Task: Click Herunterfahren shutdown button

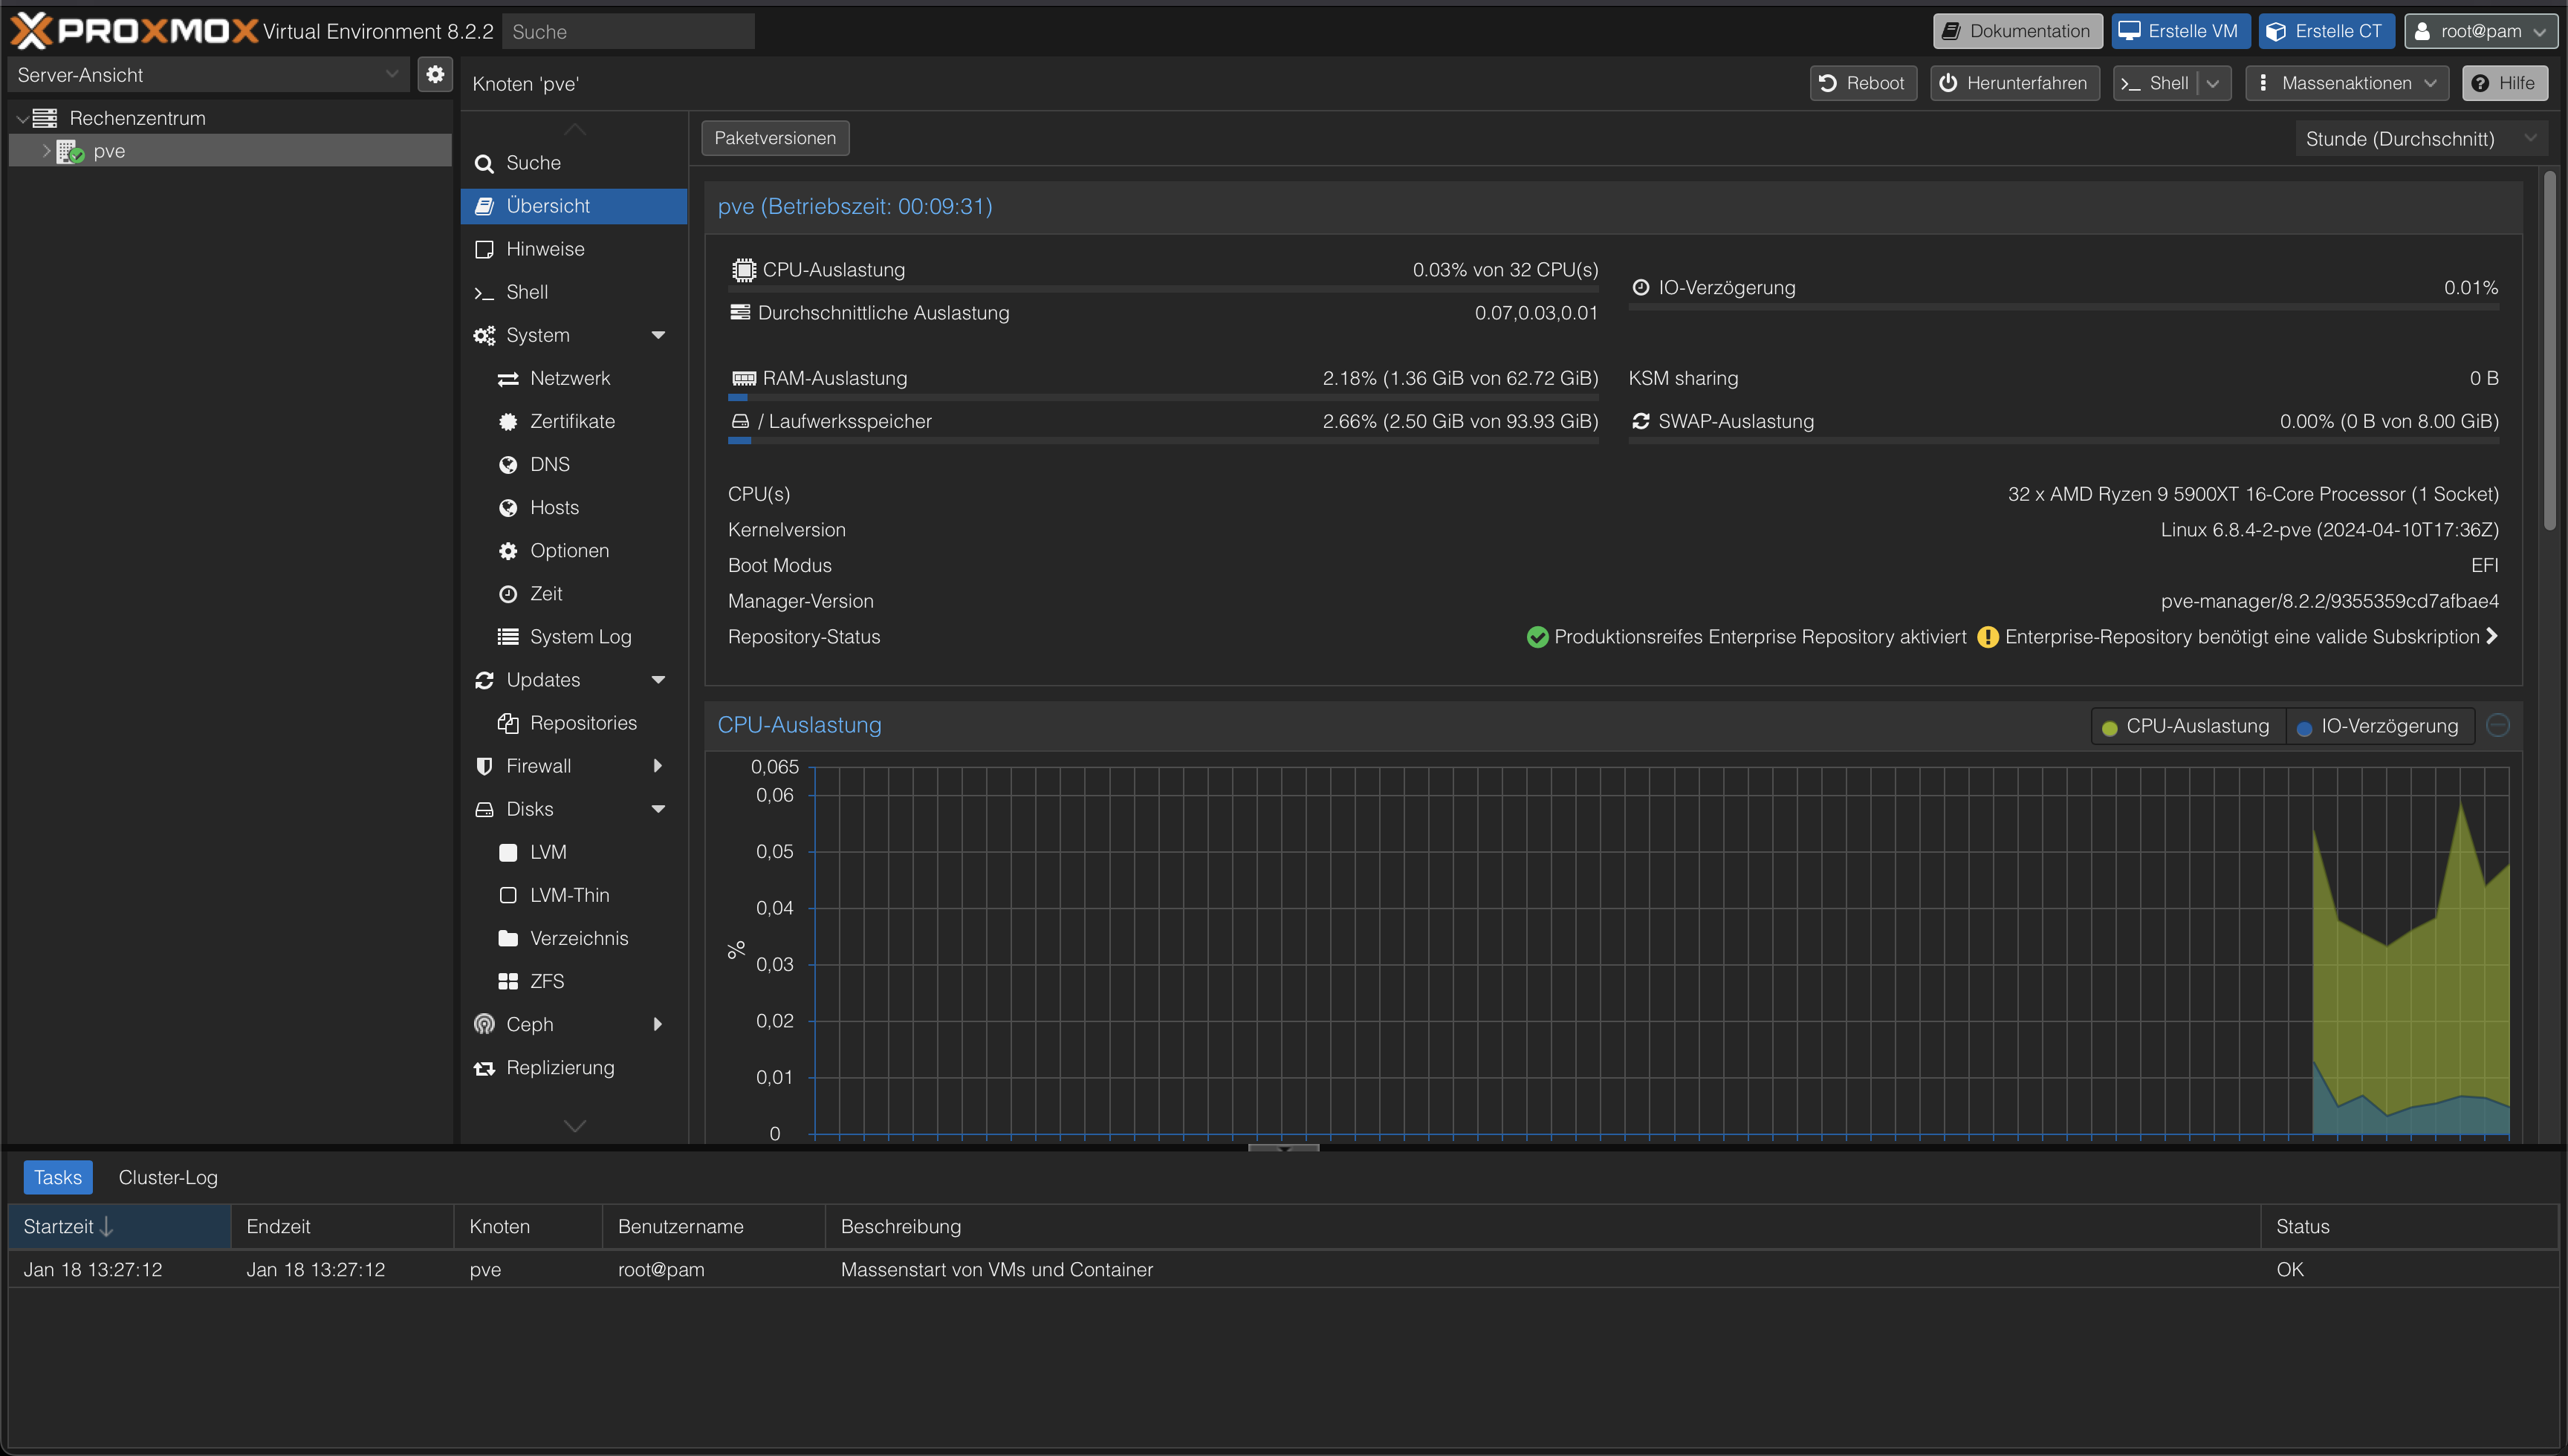Action: (x=2014, y=83)
